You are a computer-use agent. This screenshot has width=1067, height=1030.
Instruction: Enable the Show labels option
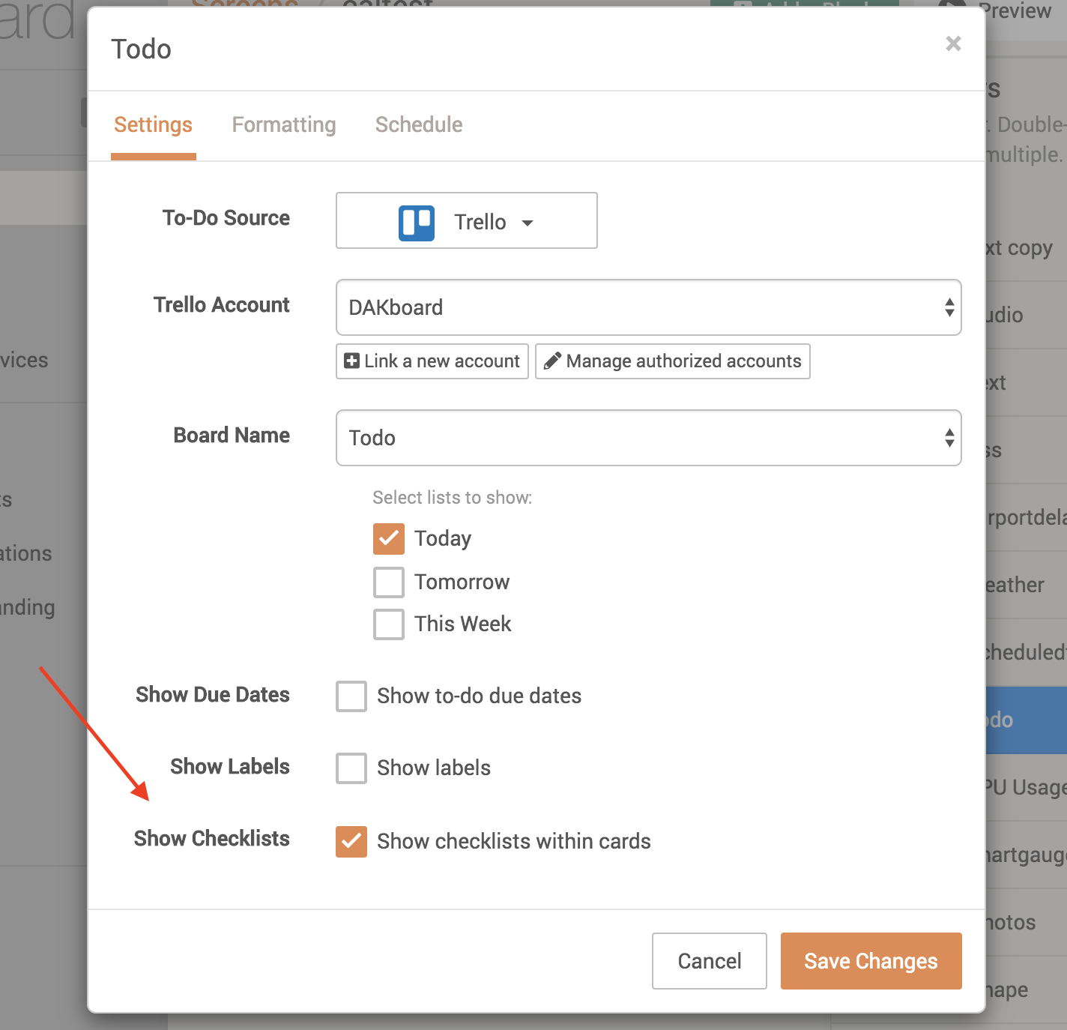point(351,768)
